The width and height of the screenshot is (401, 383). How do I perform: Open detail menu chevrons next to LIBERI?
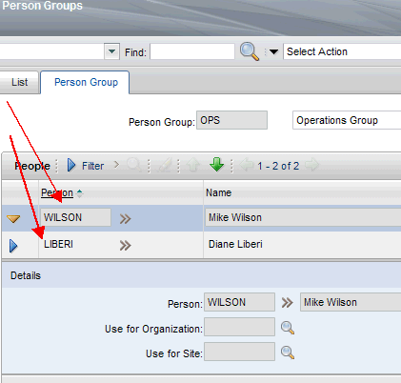click(x=125, y=245)
